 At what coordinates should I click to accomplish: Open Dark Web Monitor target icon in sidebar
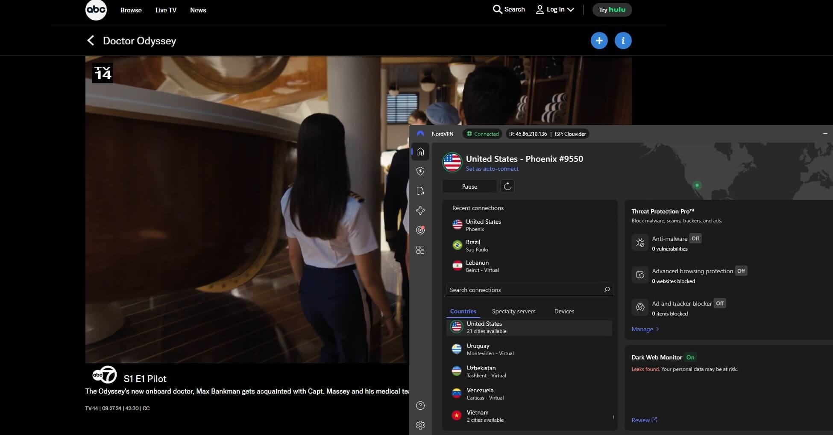[420, 230]
